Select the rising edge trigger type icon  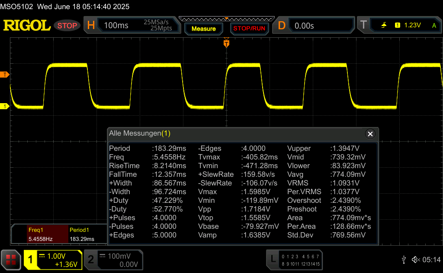[x=384, y=26]
